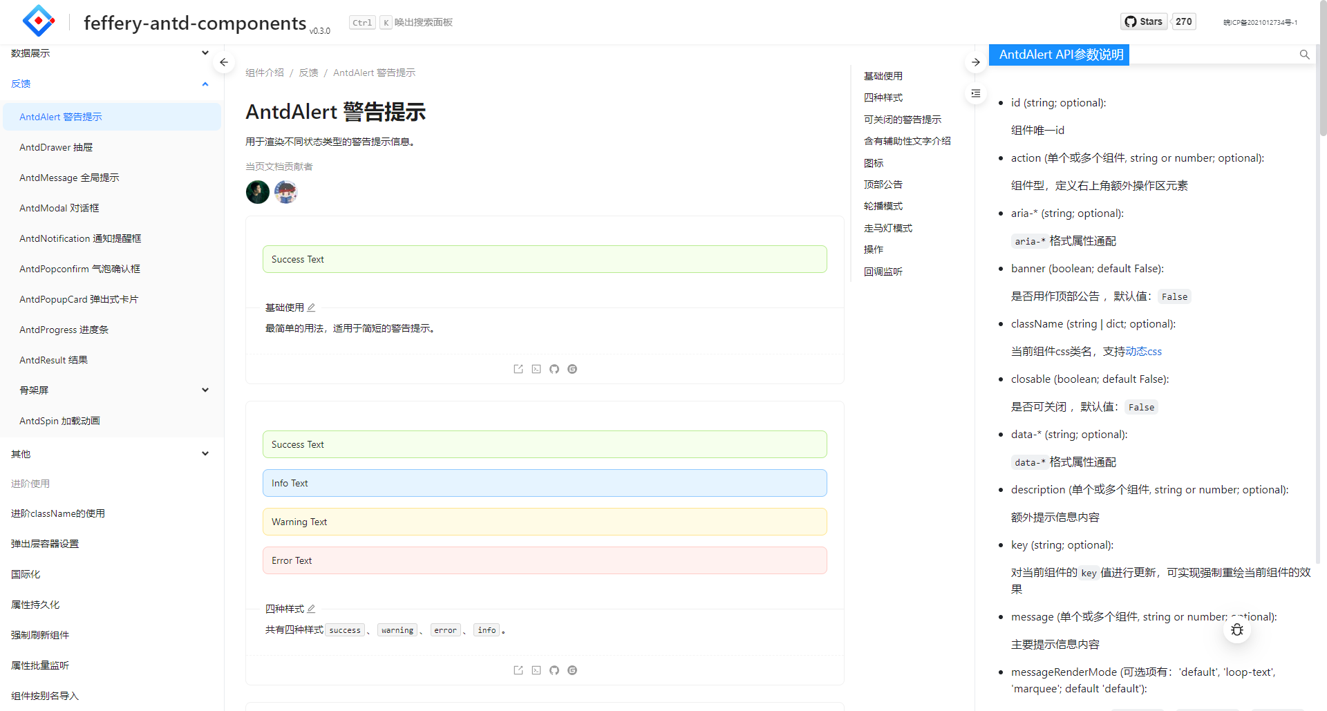Click the right arrow to collapse the API panel
This screenshot has height=711, width=1327.
tap(975, 62)
